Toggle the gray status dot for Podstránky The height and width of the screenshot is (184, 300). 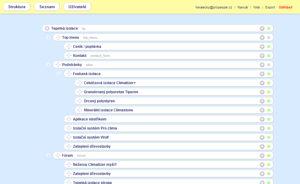tap(268, 65)
